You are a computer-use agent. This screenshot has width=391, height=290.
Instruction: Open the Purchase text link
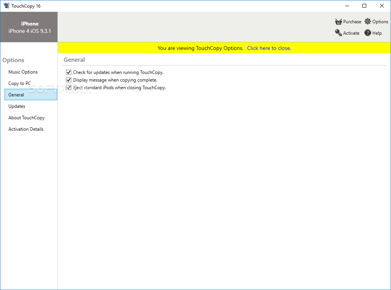[352, 22]
